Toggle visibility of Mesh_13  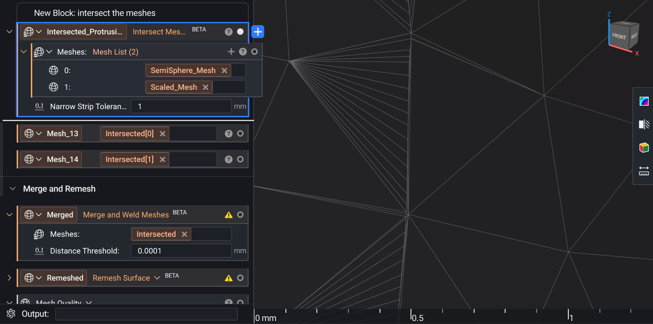(x=240, y=134)
